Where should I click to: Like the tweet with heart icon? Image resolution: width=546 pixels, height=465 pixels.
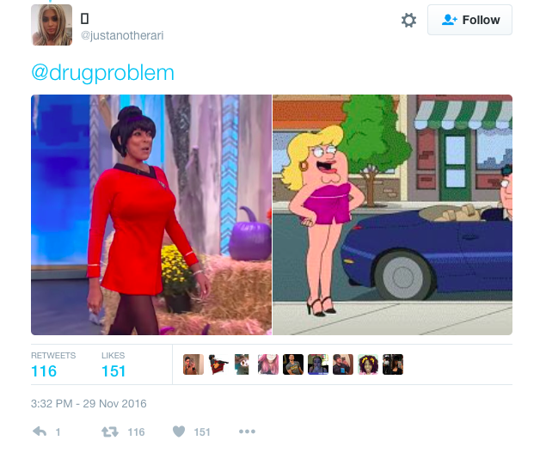click(x=179, y=431)
